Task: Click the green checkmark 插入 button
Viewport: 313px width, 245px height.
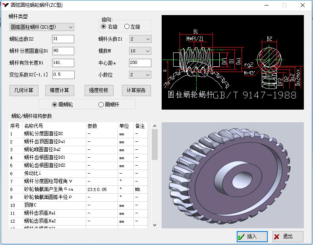Action: [252, 237]
